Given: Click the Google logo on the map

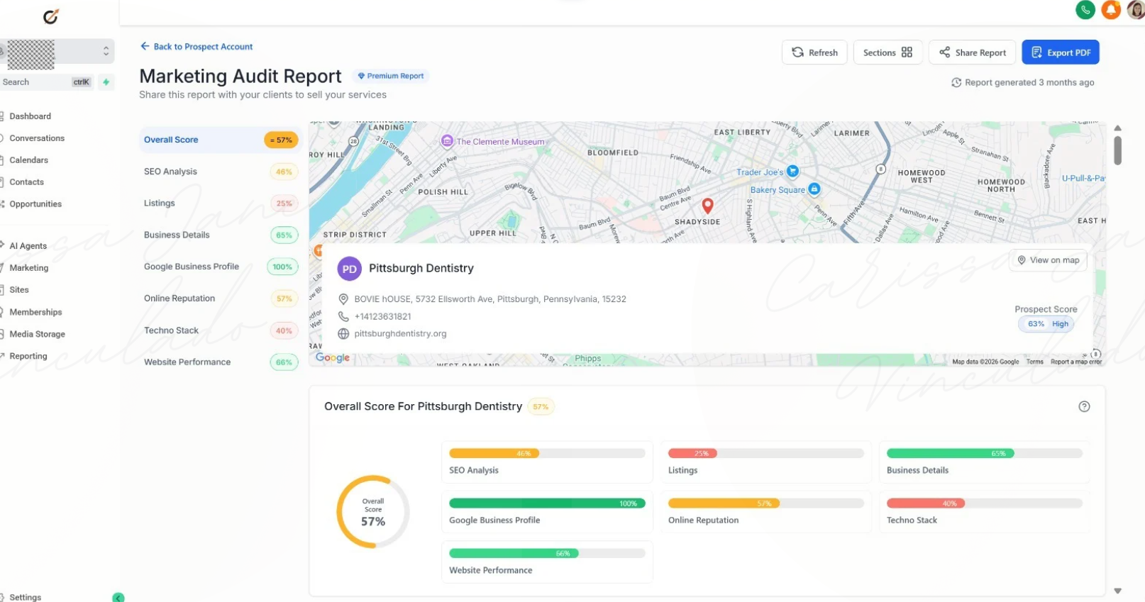Looking at the screenshot, I should [333, 357].
